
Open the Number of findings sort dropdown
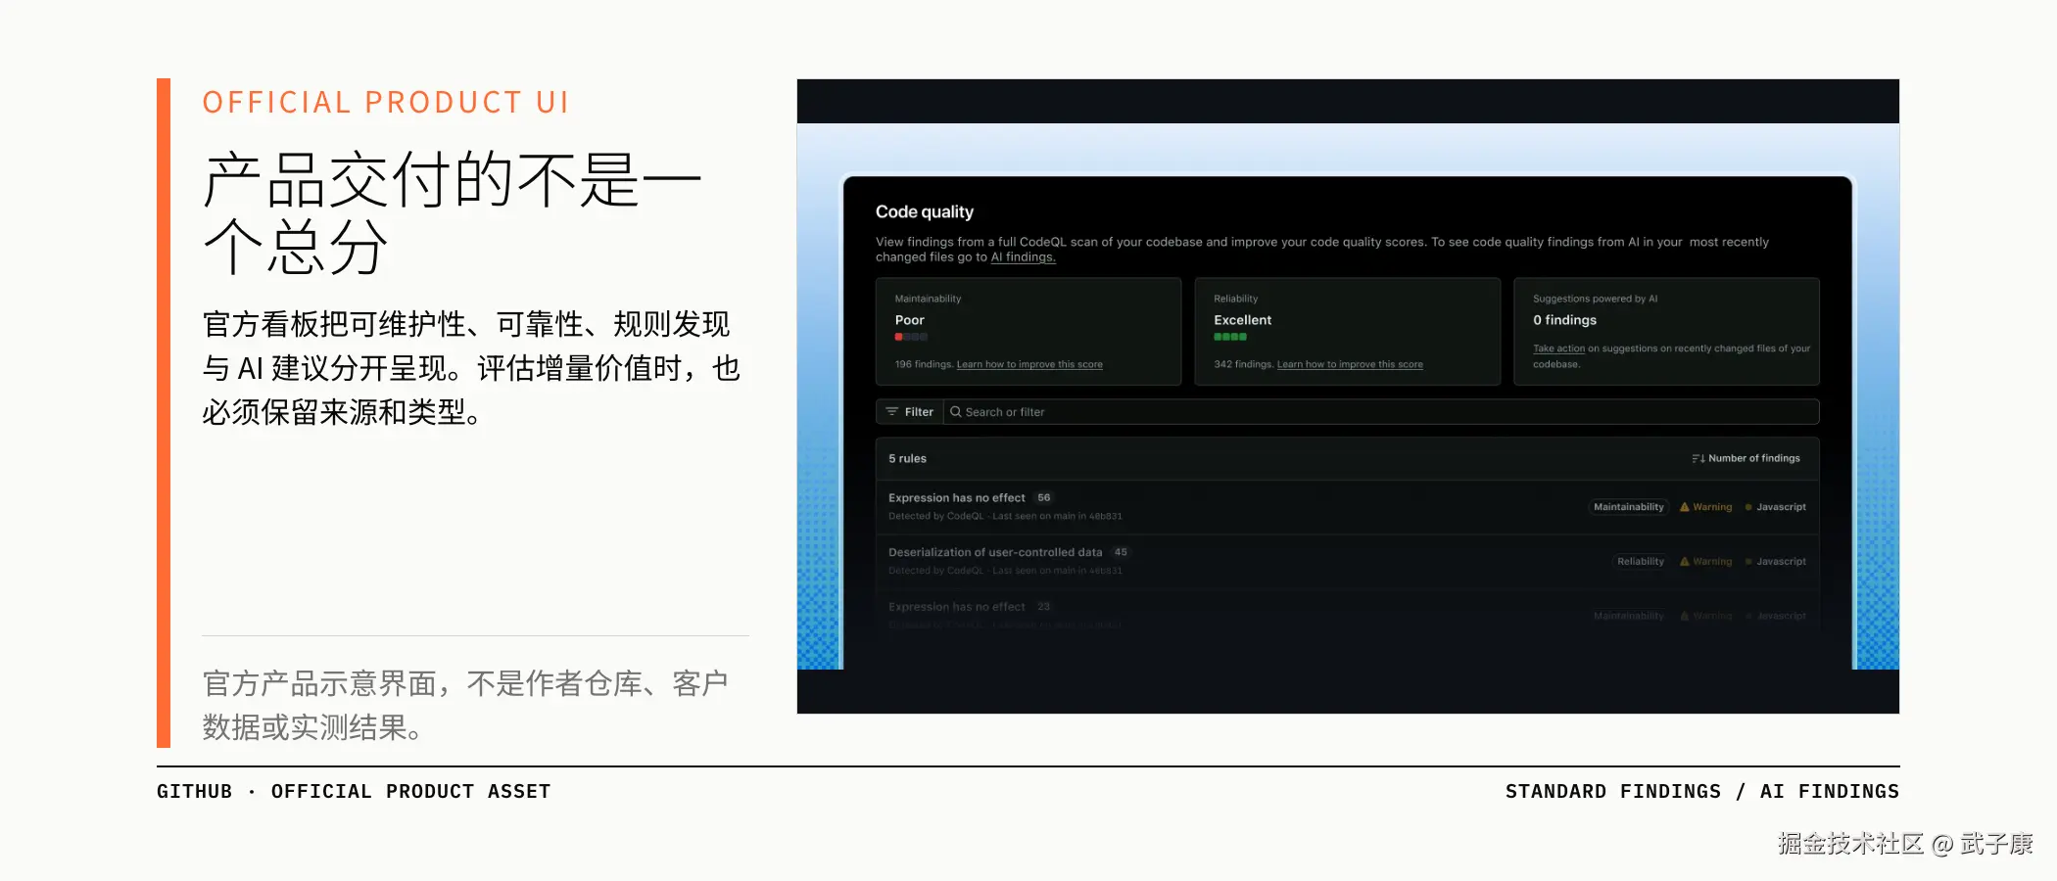pos(1746,458)
